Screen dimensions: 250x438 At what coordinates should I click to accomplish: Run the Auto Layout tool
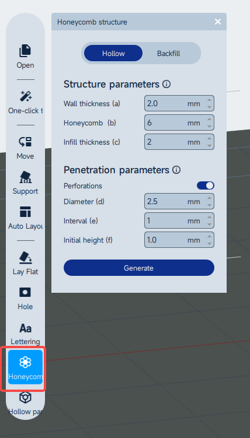tap(25, 218)
